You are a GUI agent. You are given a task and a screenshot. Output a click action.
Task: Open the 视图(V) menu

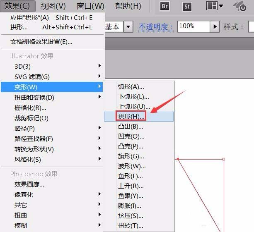click(x=53, y=6)
